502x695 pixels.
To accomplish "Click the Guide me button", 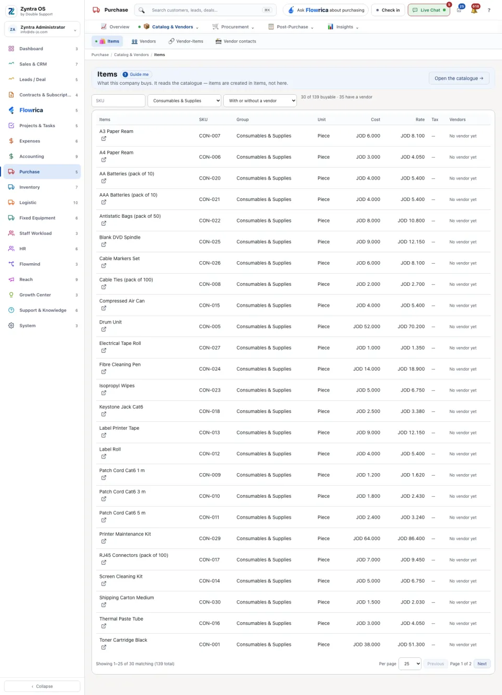I will click(x=136, y=74).
